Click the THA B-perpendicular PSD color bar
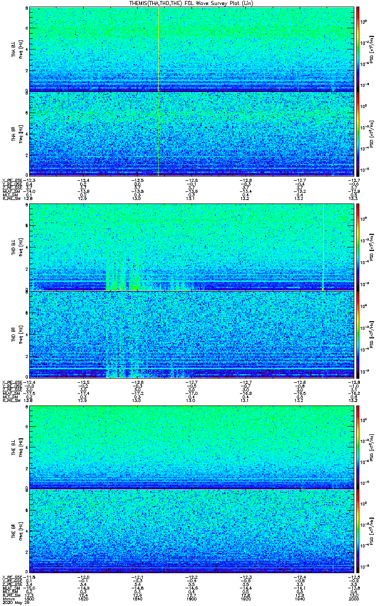Viewport: 378px width, 606px height. [x=358, y=49]
